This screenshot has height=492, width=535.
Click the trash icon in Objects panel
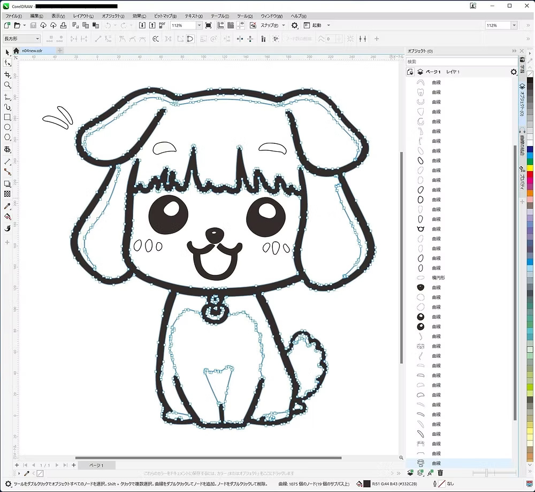[440, 473]
